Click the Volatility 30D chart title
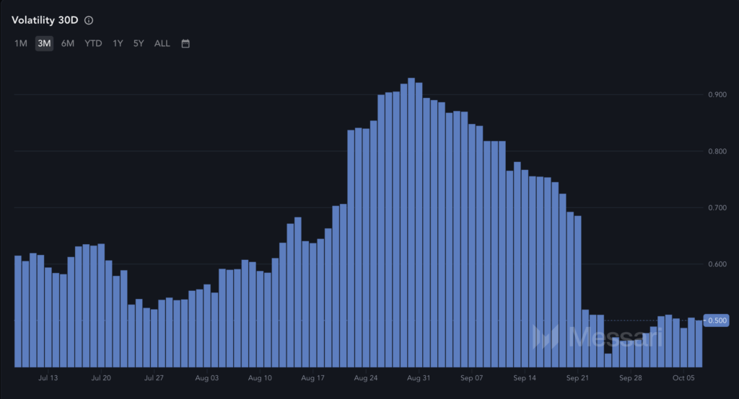The height and width of the screenshot is (399, 739). [x=45, y=20]
